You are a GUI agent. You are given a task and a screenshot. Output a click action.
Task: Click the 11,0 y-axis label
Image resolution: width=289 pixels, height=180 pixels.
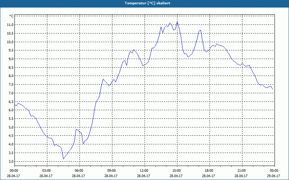(10, 25)
